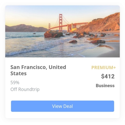Viewport: 125px width, 125px height.
Task: Click the Business class label
Action: [x=105, y=86]
